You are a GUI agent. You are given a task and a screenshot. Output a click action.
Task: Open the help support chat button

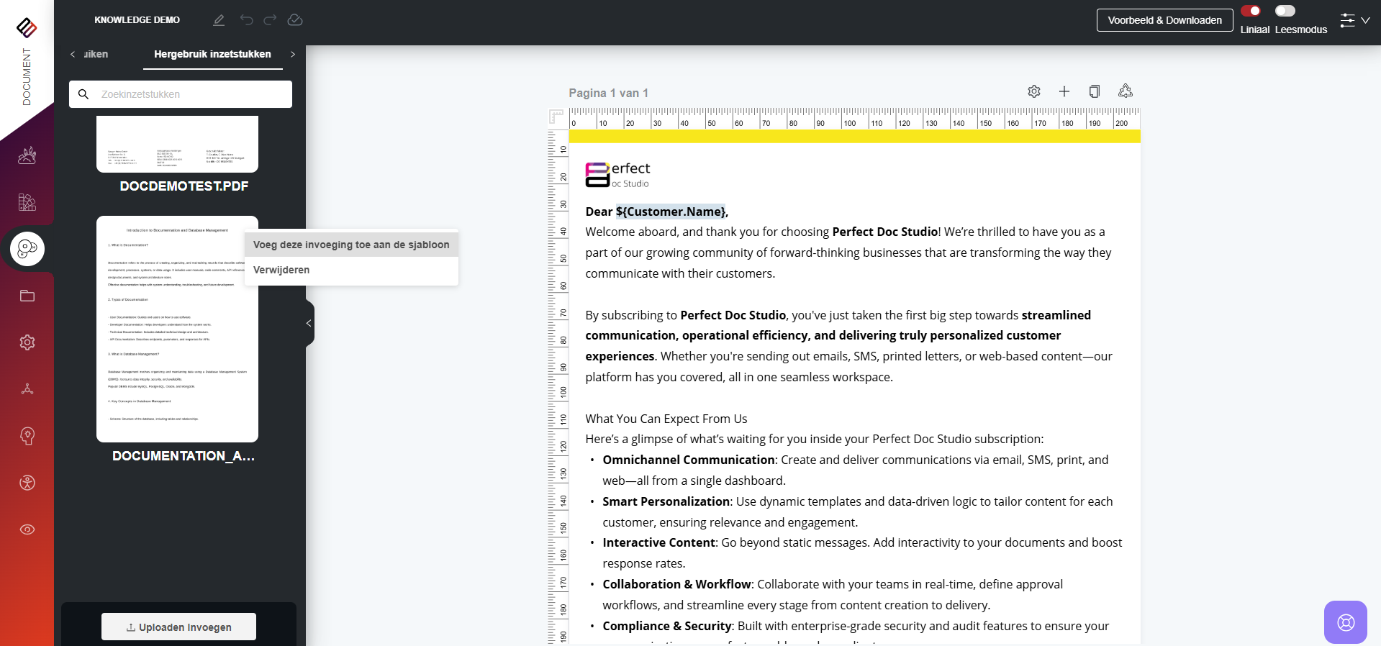tap(1345, 622)
